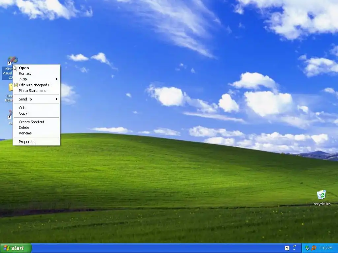Select the Microsoft Visual Studio desktop shortcut icon
The height and width of the screenshot is (253, 338).
13,61
